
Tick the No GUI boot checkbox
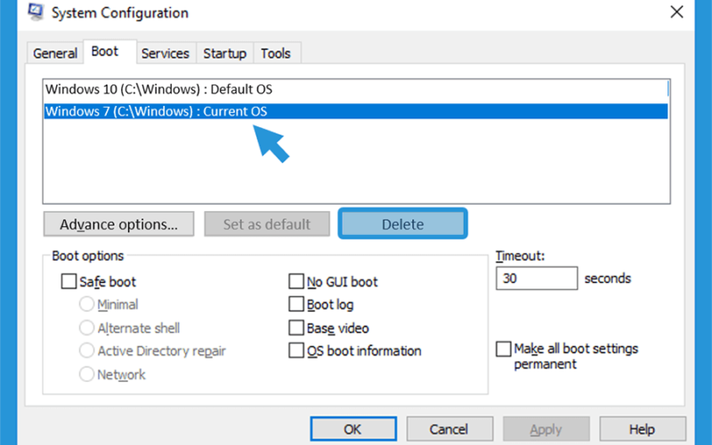pos(296,281)
